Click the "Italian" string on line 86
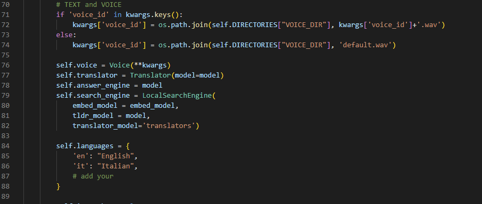482x204 pixels. click(x=115, y=167)
